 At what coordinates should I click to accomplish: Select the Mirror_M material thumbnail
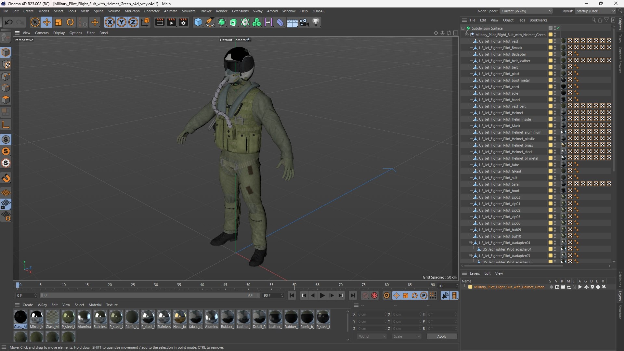[36, 319]
